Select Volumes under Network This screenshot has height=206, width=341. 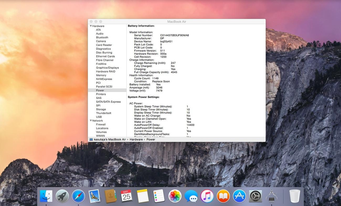pyautogui.click(x=101, y=132)
